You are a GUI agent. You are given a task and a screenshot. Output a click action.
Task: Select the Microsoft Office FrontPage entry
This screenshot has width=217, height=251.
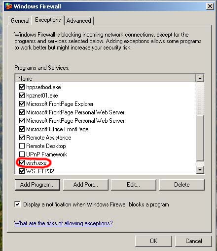click(x=57, y=129)
